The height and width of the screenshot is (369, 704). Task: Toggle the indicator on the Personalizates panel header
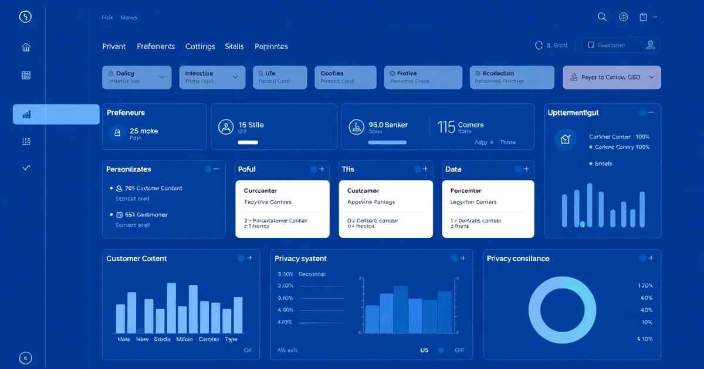click(x=209, y=169)
